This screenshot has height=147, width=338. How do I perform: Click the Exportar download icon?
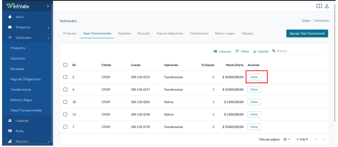[255, 52]
